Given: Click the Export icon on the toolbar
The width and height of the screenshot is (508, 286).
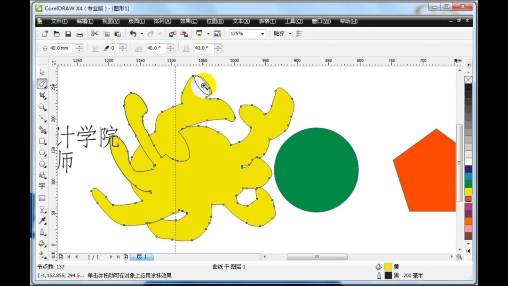Looking at the screenshot, I should (184, 33).
